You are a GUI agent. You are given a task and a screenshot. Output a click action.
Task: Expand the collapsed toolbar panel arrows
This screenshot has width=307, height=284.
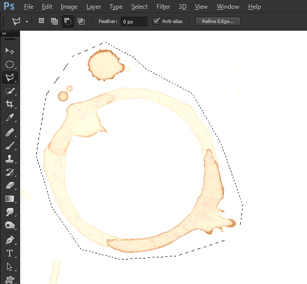tap(4, 33)
